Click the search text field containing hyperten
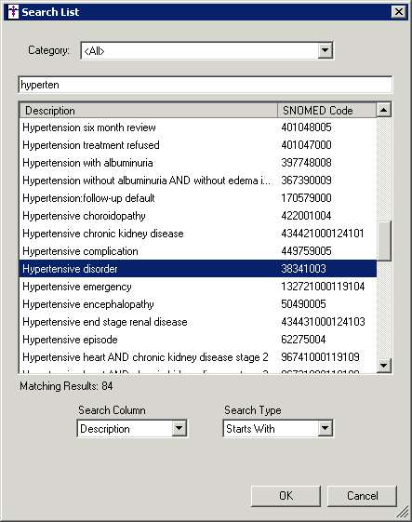The image size is (412, 522). pos(206,85)
